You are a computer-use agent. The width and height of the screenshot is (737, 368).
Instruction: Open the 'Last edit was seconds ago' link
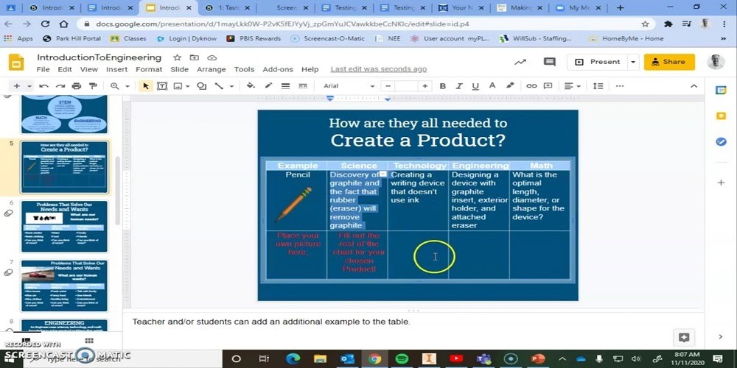pyautogui.click(x=378, y=69)
